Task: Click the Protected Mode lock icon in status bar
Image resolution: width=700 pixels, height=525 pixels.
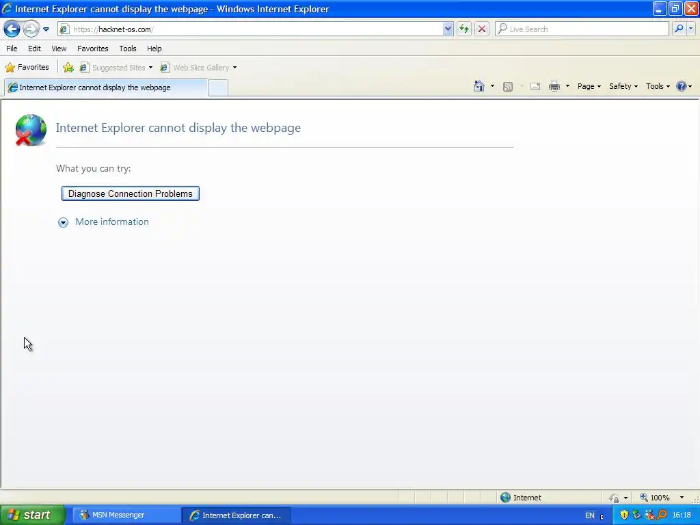Action: (x=615, y=498)
